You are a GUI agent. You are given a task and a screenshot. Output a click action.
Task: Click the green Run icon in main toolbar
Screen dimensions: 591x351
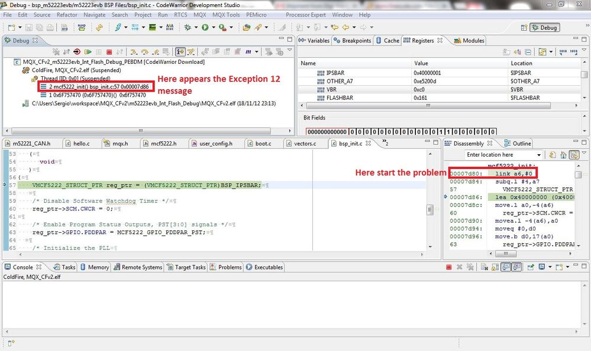pos(205,27)
